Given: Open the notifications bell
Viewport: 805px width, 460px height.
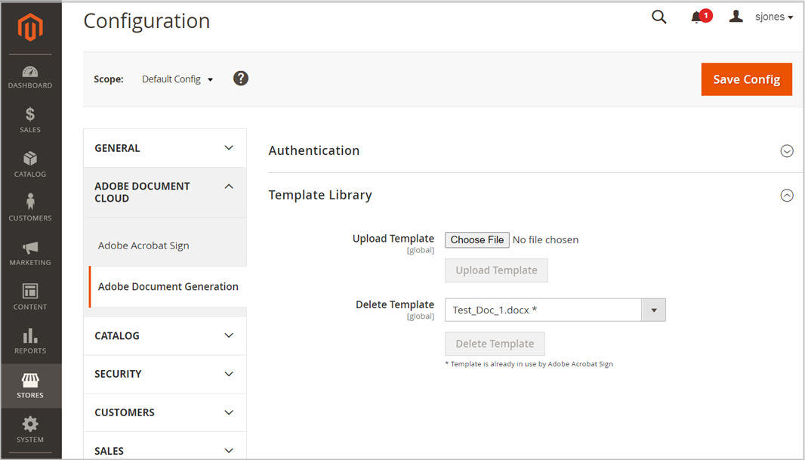Looking at the screenshot, I should point(697,17).
